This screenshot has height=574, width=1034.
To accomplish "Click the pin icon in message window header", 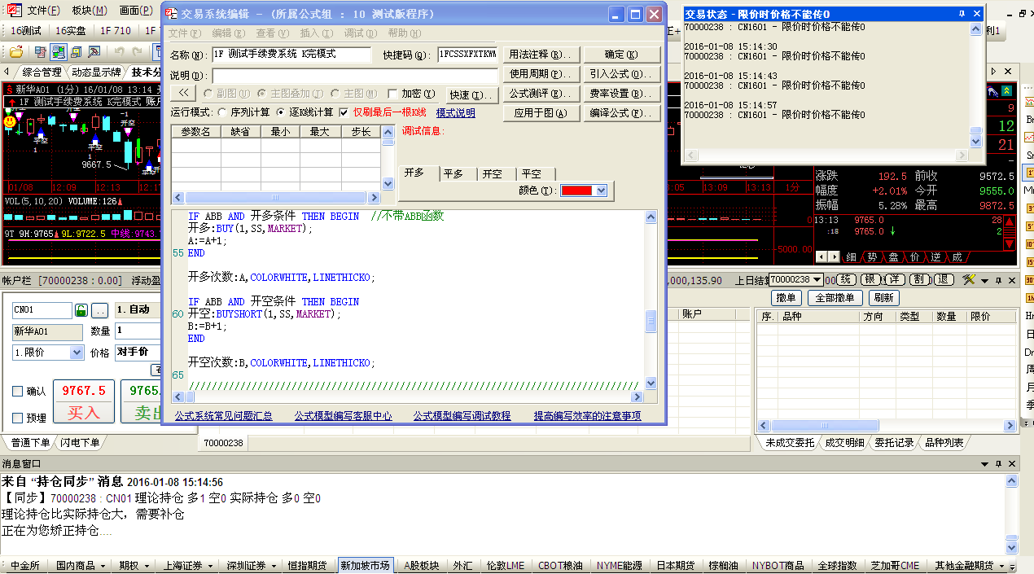I will pos(1000,463).
